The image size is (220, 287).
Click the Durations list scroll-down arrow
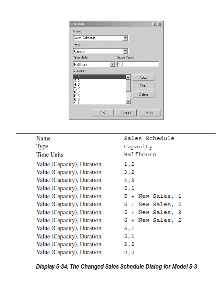pyautogui.click(x=128, y=101)
